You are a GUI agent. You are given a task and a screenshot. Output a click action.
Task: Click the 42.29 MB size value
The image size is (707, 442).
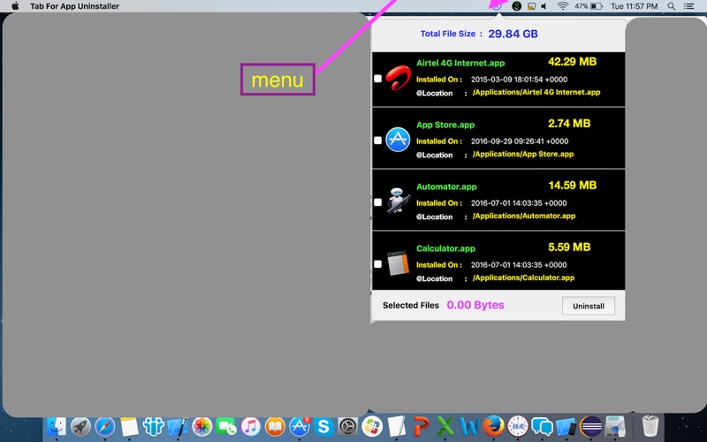pos(572,62)
